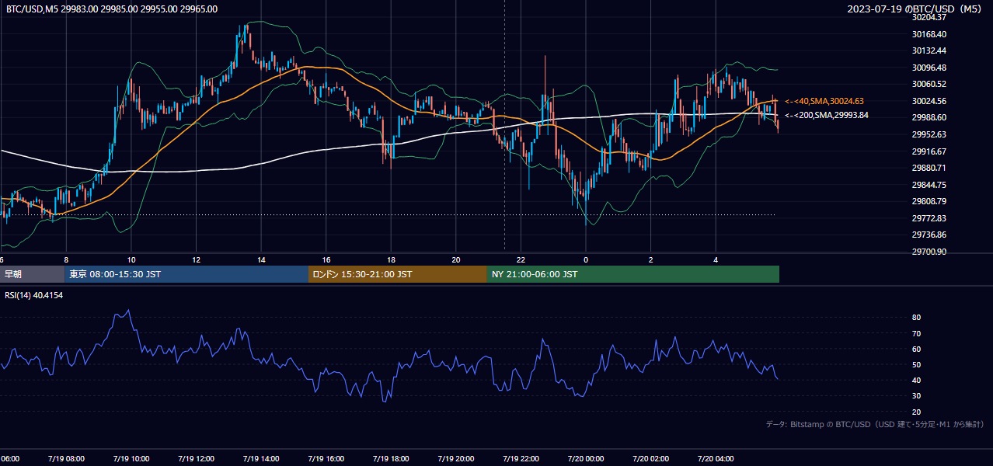Viewport: 993px width, 466px height.
Task: Click the 7/19 18:00 time label
Action: (x=391, y=459)
